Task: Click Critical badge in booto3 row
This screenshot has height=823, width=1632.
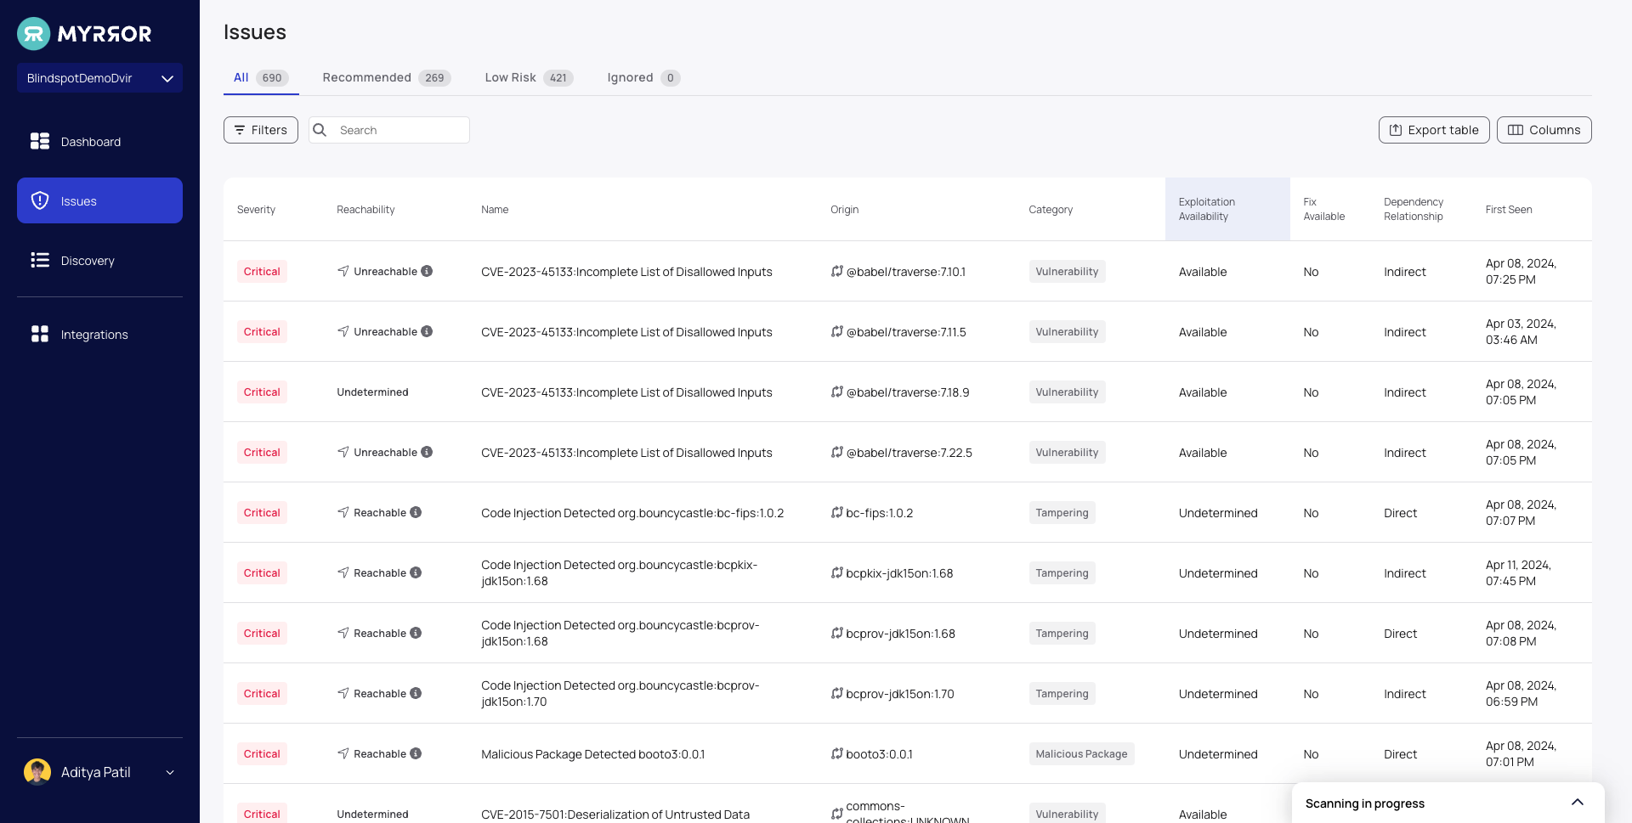Action: coord(262,753)
